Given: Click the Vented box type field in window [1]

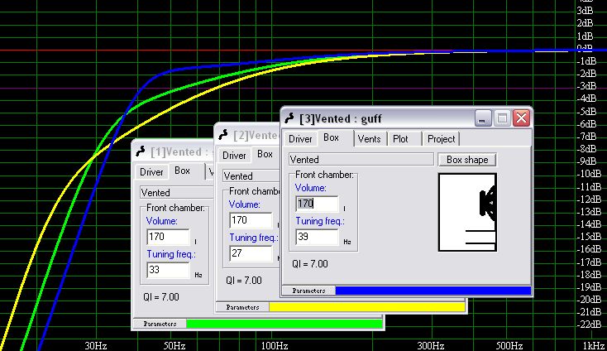Looking at the screenshot, I should [x=177, y=193].
